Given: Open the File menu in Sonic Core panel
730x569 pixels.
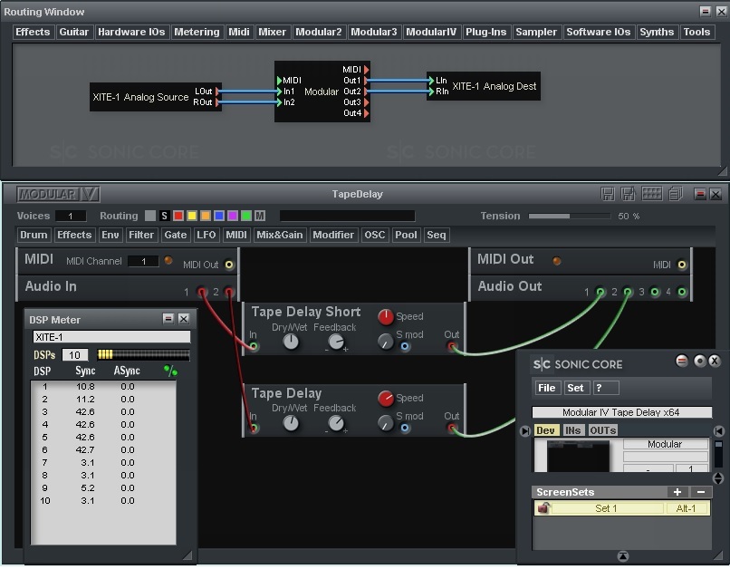Looking at the screenshot, I should 547,388.
